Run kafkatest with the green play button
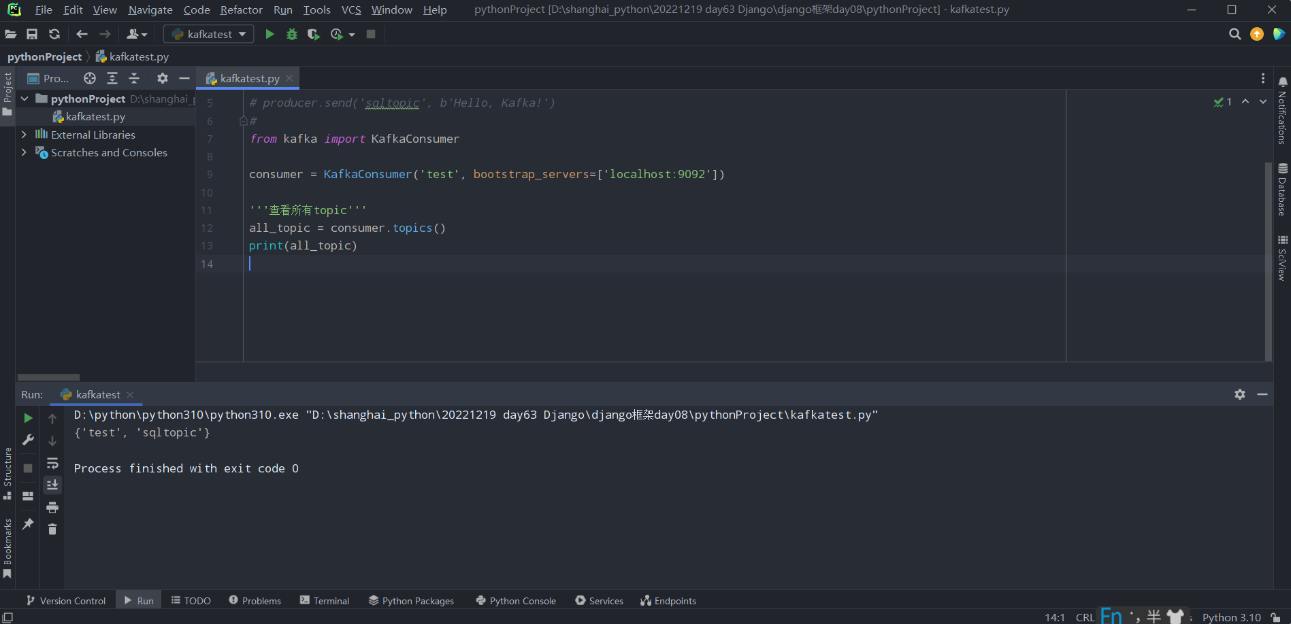This screenshot has height=624, width=1291. [269, 34]
